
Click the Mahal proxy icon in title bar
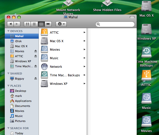pyautogui.click(x=66, y=17)
